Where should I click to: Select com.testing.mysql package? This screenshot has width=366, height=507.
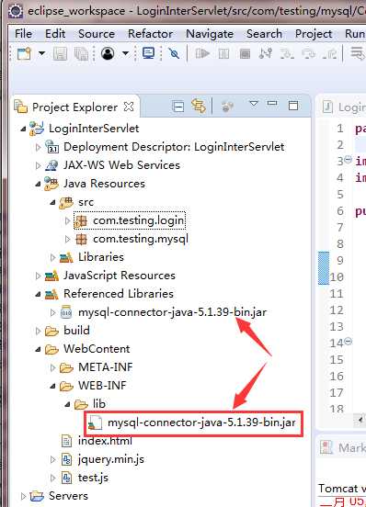141,239
